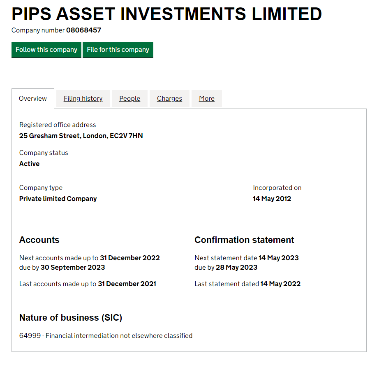Click the accounts due date 30 September 2023

click(x=73, y=268)
